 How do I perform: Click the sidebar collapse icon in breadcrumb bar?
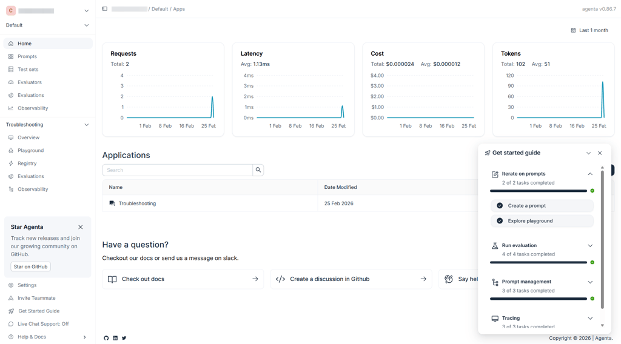104,8
